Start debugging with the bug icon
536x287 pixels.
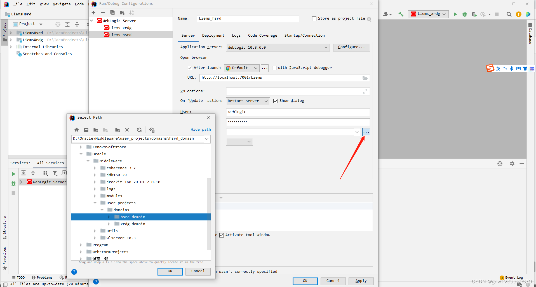pos(465,14)
